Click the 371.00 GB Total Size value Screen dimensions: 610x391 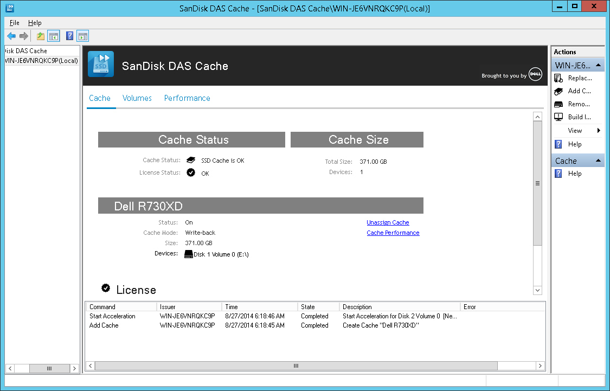click(373, 162)
